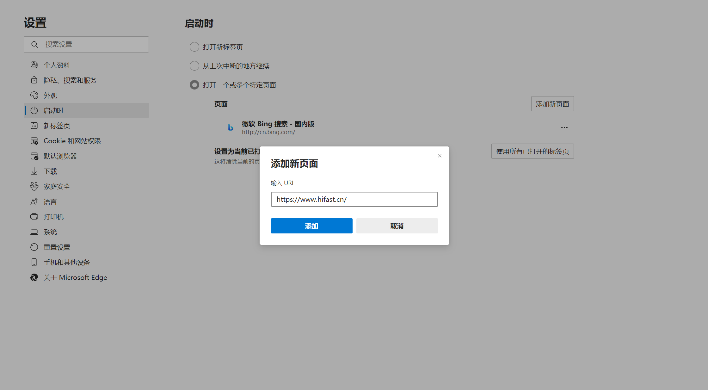Close the Add new page dialog

[440, 156]
